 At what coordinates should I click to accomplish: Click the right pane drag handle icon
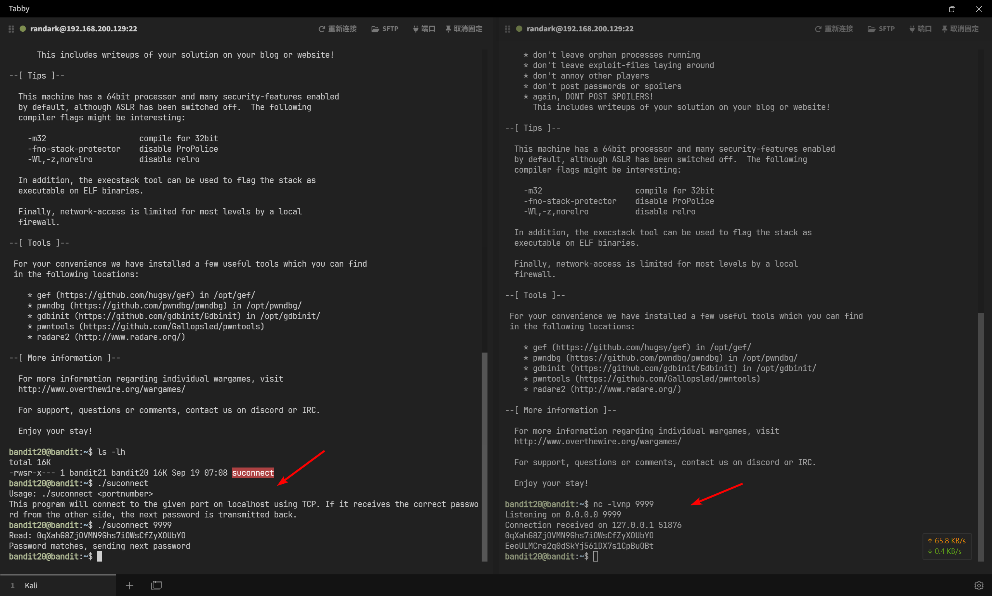pos(508,29)
